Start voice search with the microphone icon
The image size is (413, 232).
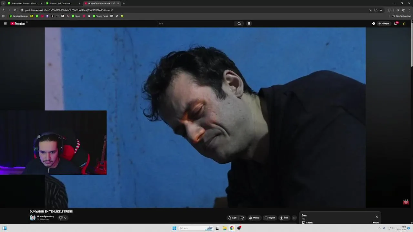click(x=249, y=24)
